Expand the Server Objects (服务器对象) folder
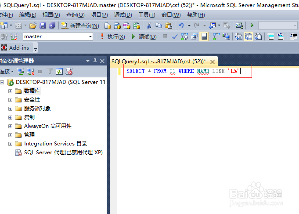 (10, 109)
